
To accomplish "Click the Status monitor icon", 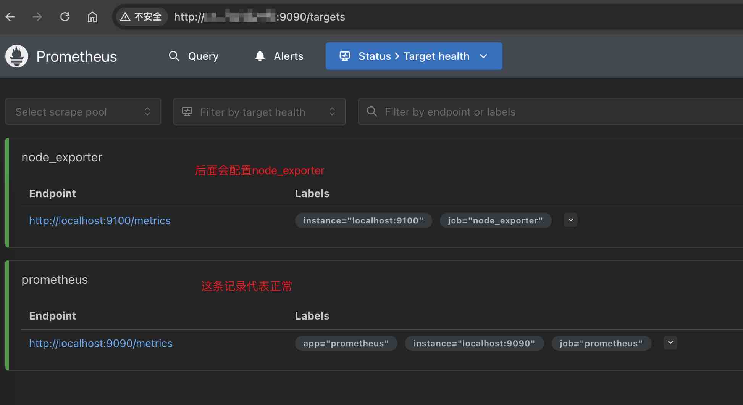I will (345, 56).
